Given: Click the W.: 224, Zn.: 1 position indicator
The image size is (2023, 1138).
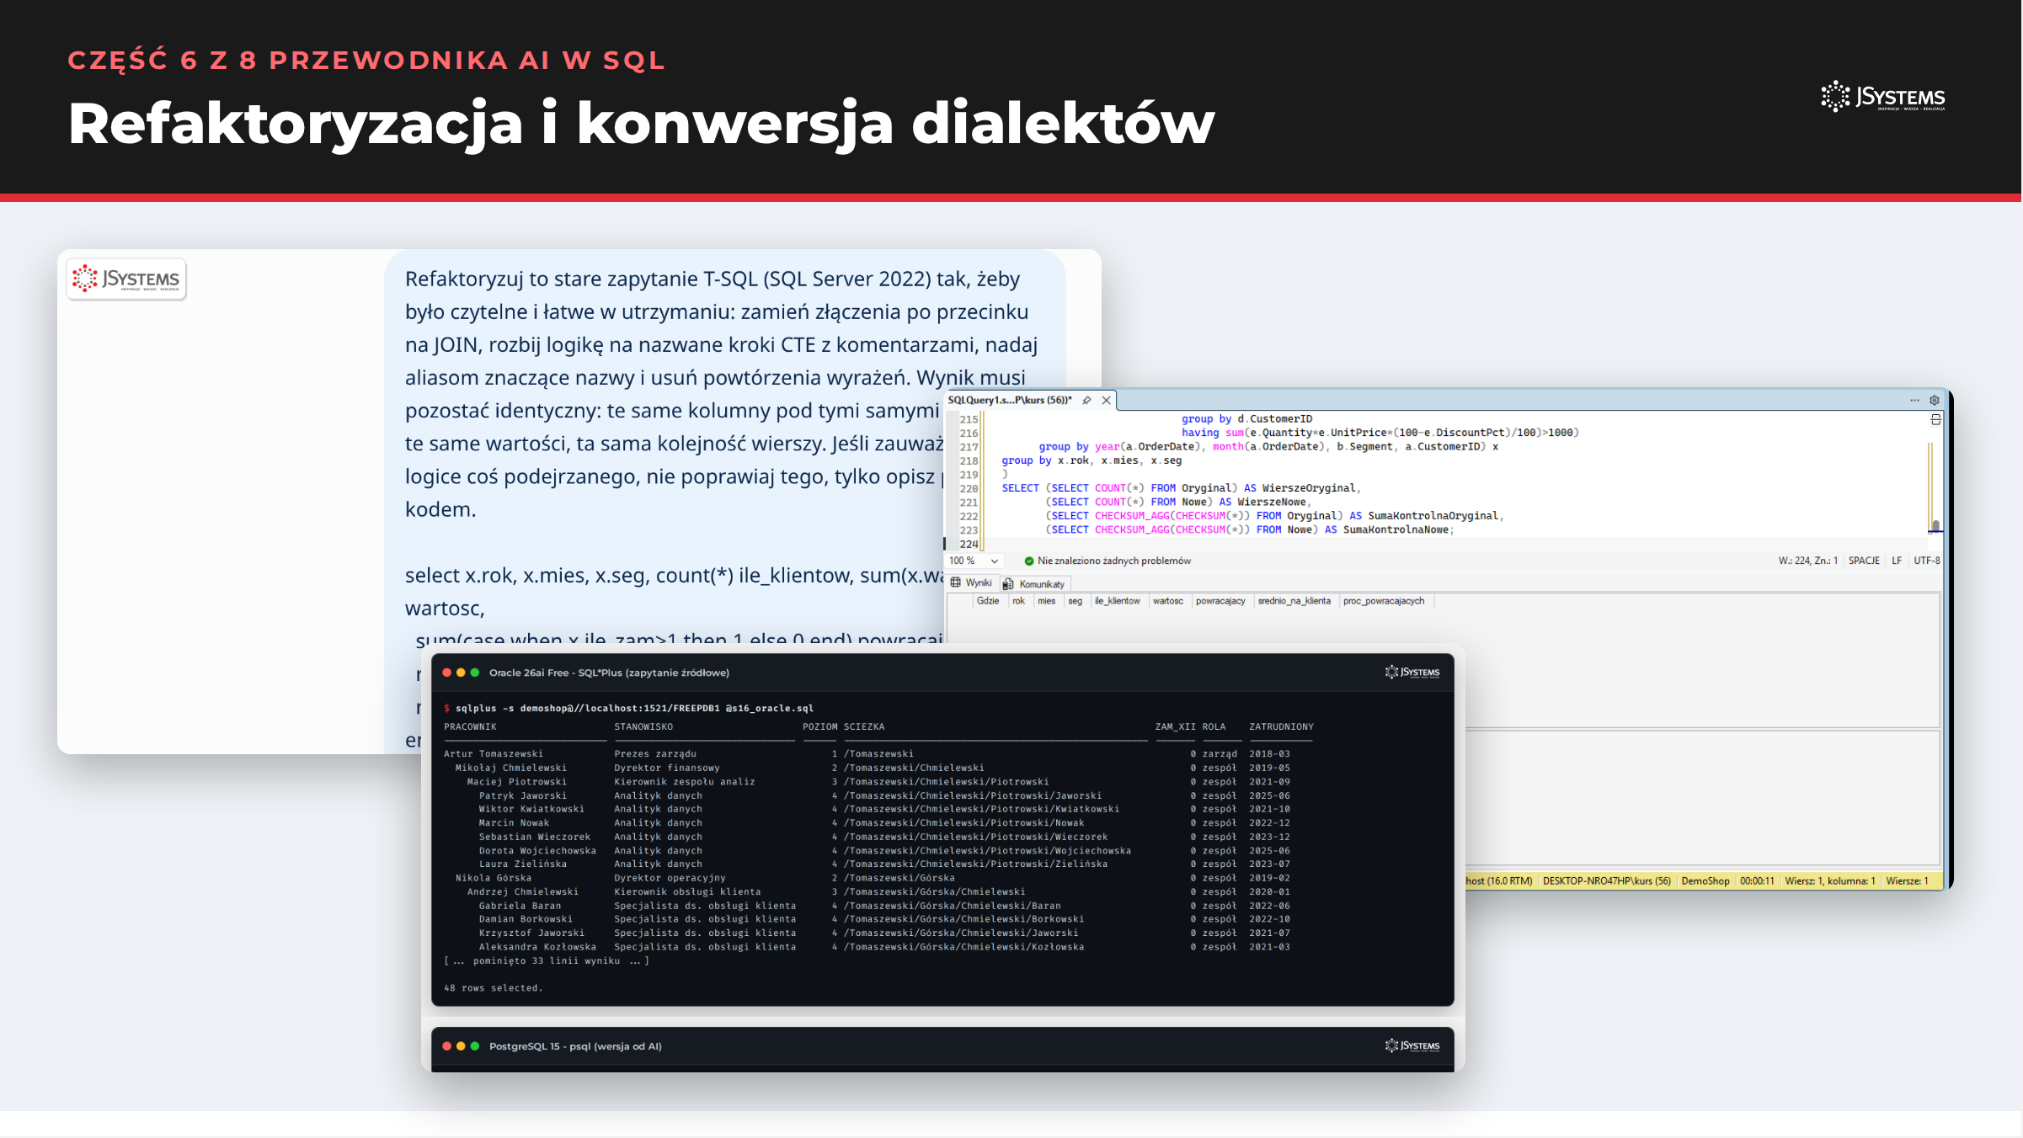Looking at the screenshot, I should (x=1807, y=561).
